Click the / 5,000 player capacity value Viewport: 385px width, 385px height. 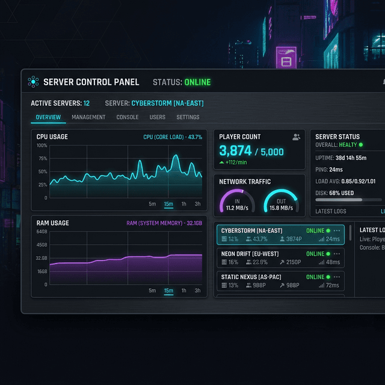pos(269,152)
